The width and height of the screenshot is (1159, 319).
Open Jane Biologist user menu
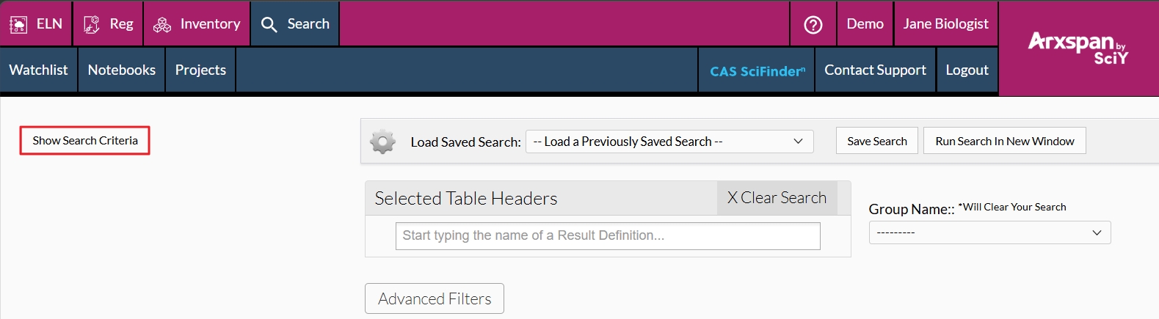click(945, 24)
